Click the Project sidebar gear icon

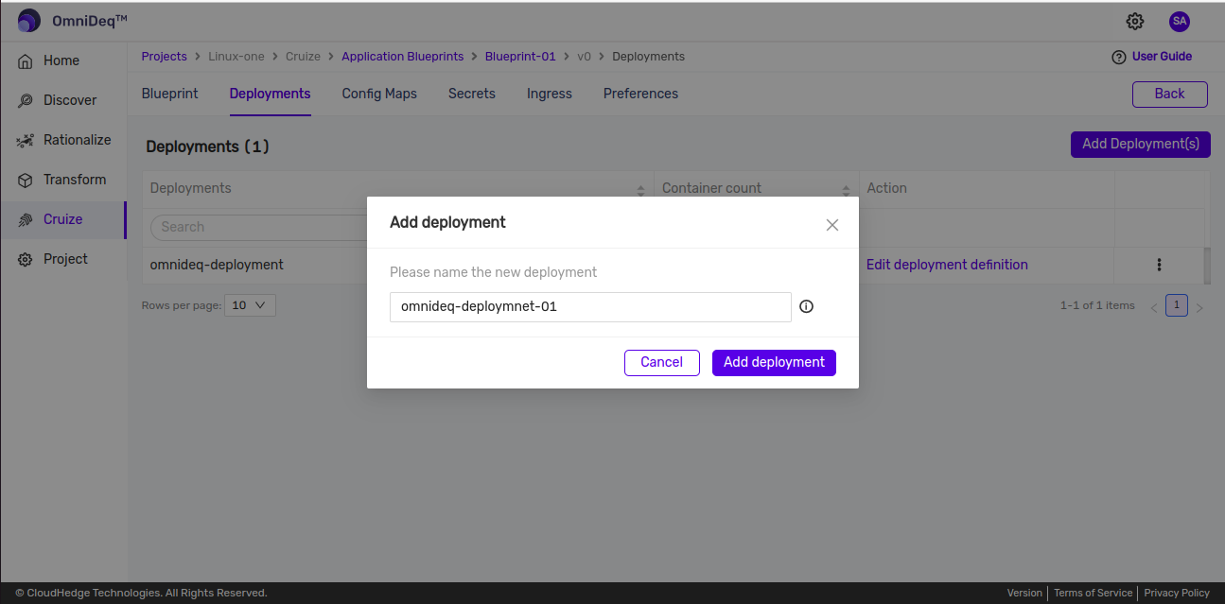[x=26, y=259]
